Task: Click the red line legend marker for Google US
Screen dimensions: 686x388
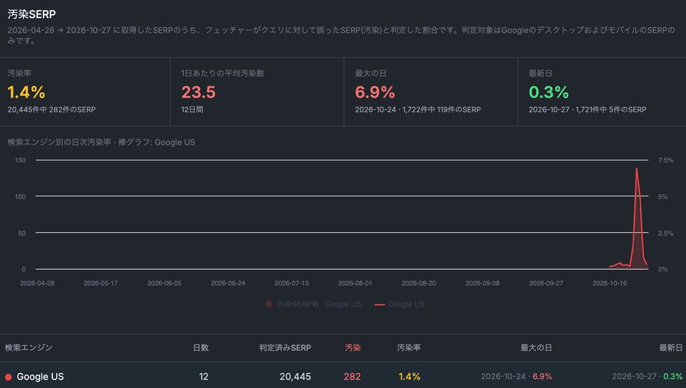Action: 380,304
